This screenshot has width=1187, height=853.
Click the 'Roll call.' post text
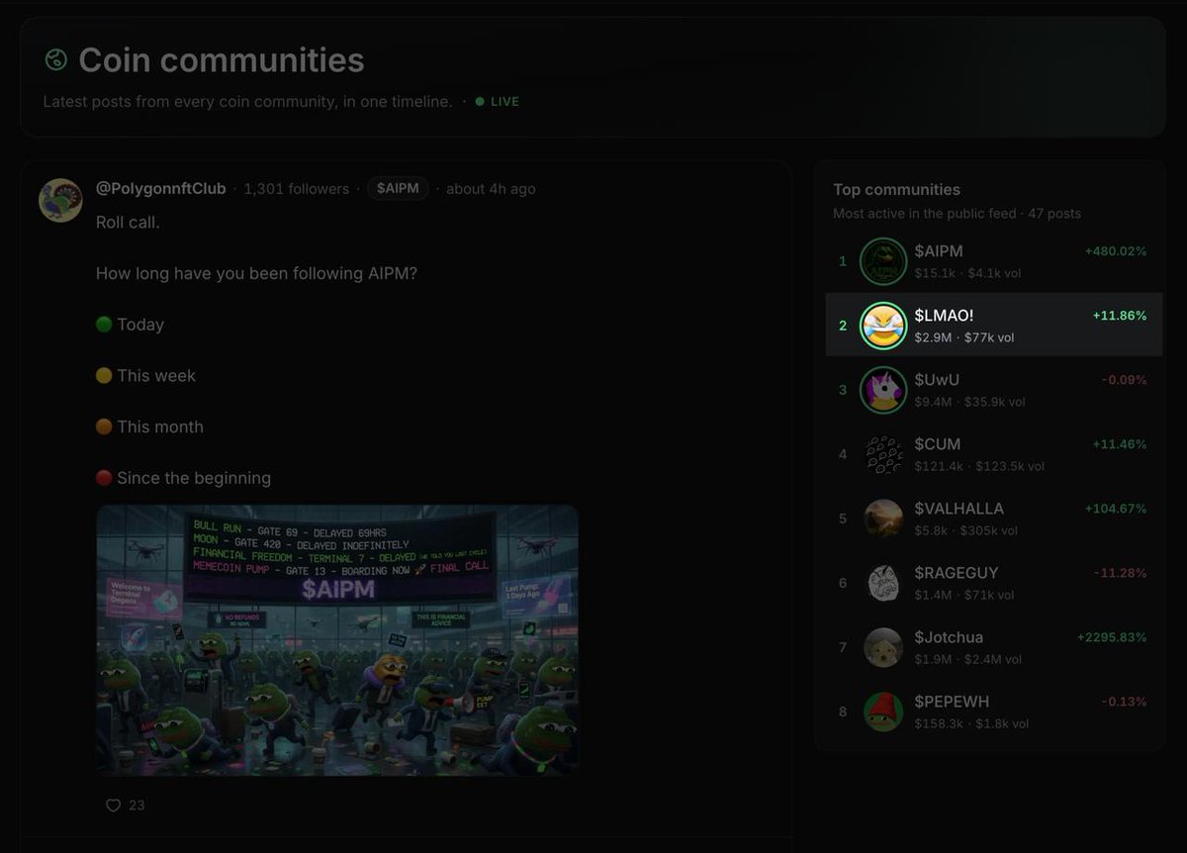tap(128, 222)
